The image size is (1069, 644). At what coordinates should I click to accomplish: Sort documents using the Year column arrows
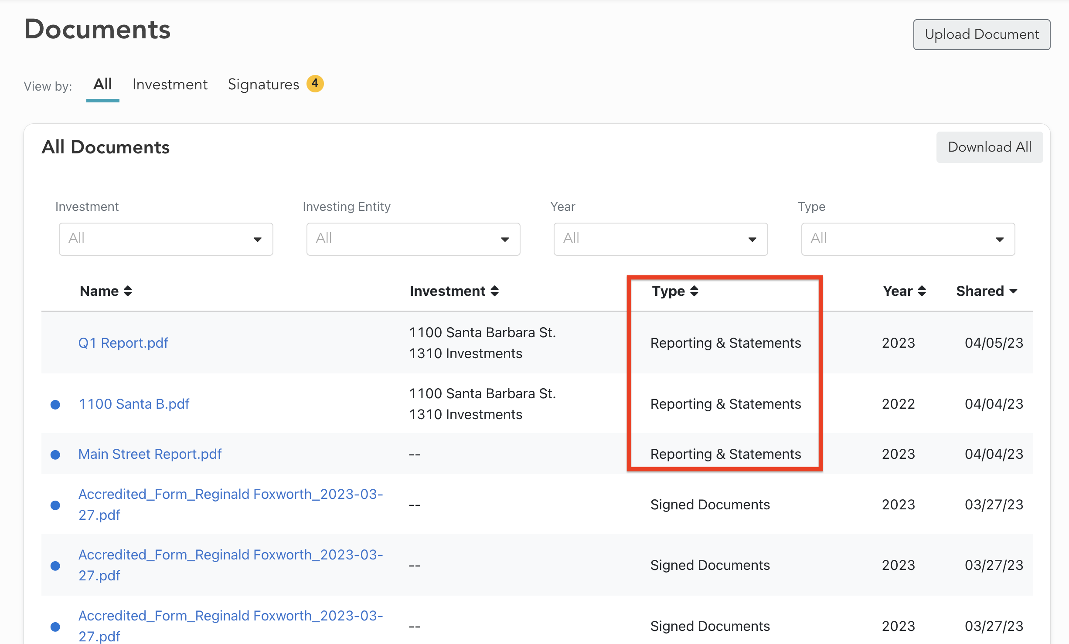point(922,291)
